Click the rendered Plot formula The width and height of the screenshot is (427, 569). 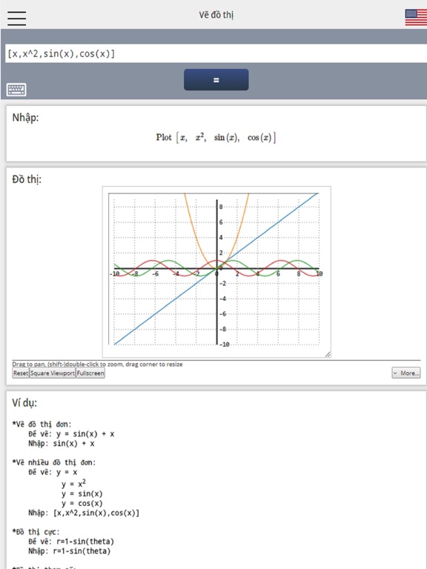[216, 138]
